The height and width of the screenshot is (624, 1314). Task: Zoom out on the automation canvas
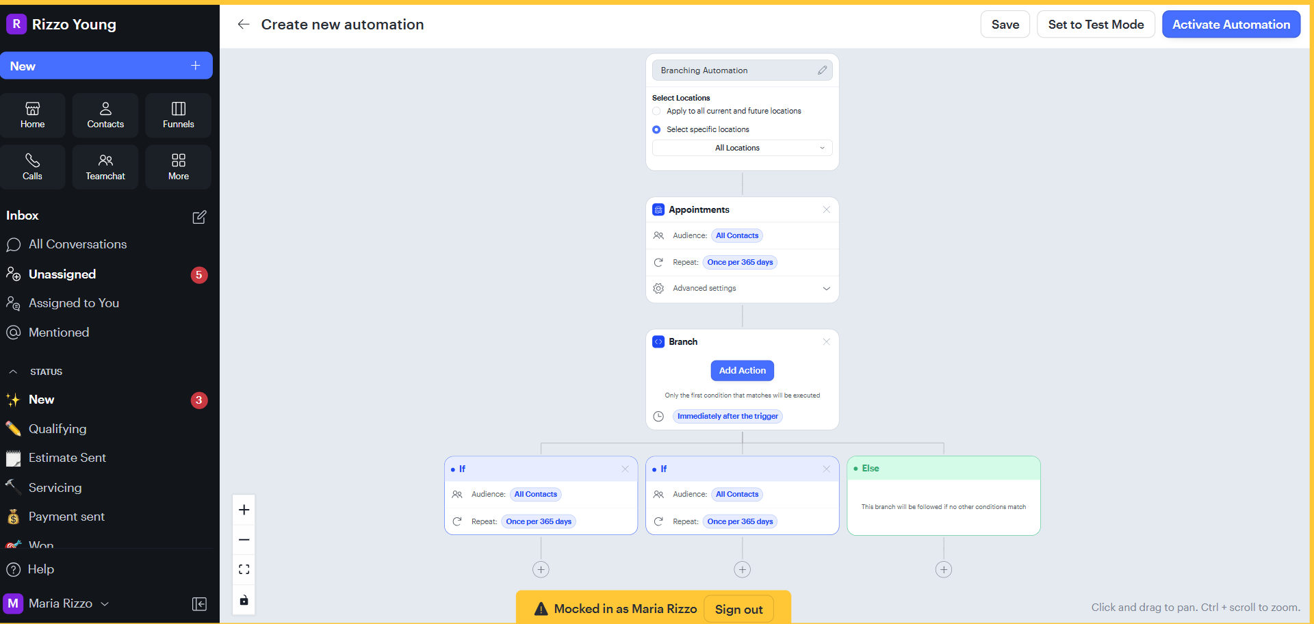244,540
